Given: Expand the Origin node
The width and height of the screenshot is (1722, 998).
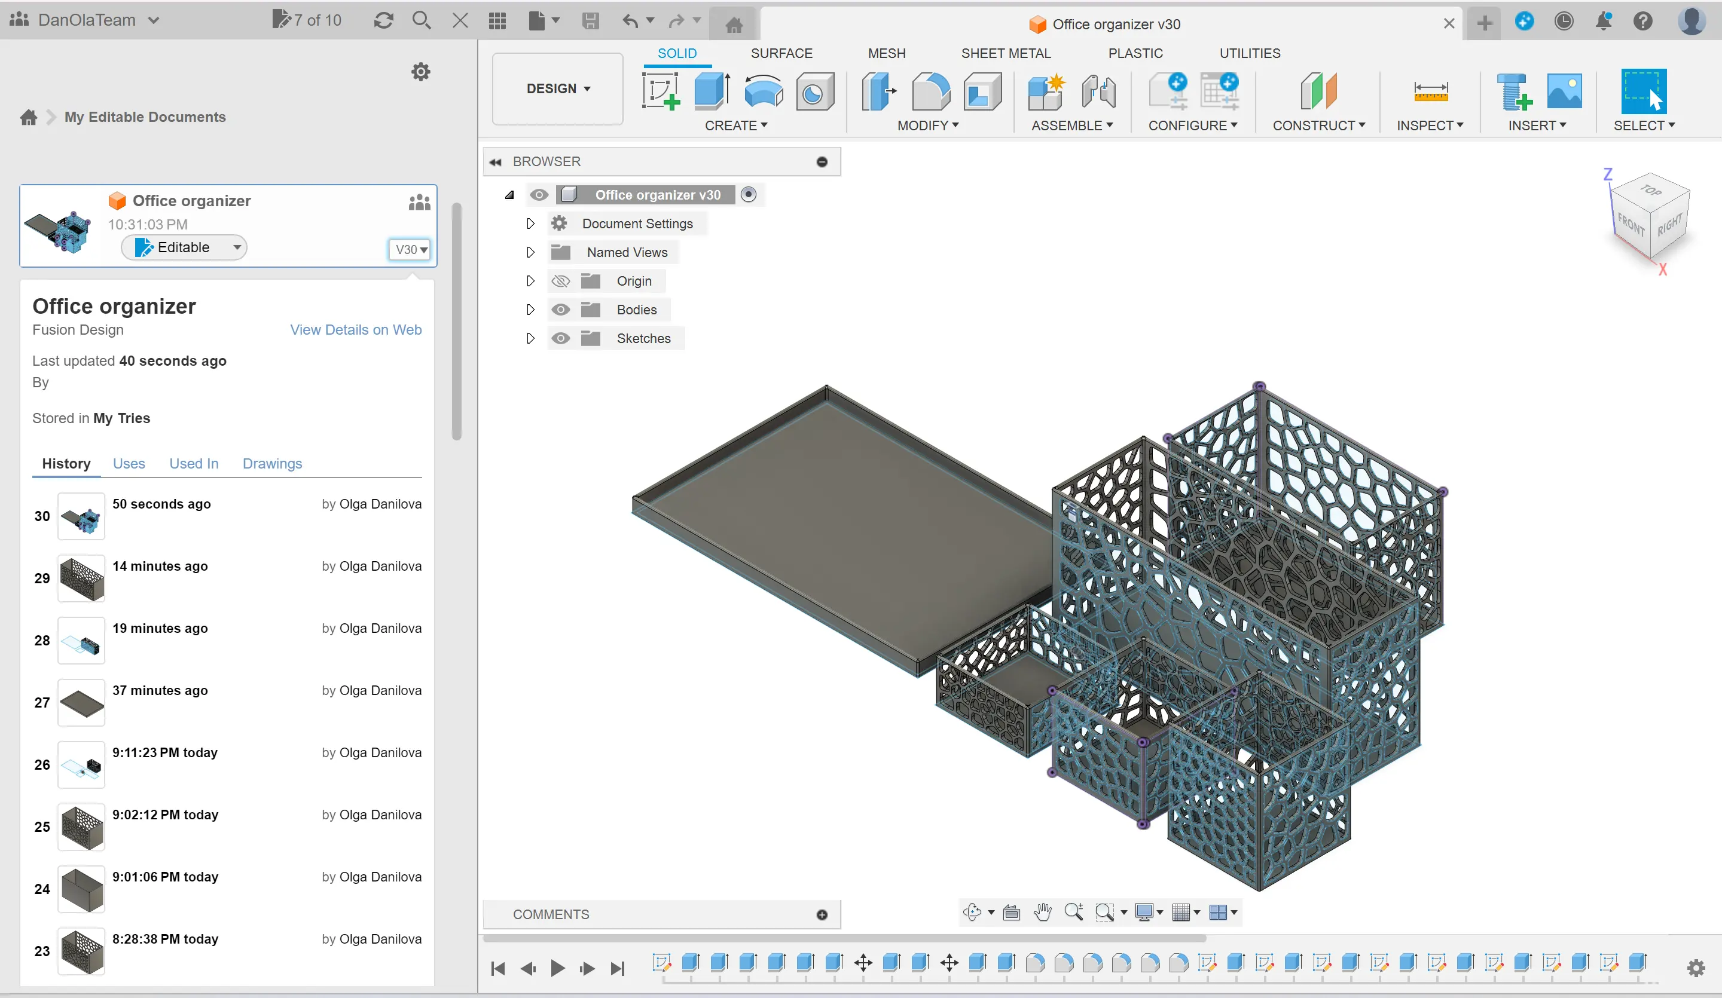Looking at the screenshot, I should pos(530,281).
